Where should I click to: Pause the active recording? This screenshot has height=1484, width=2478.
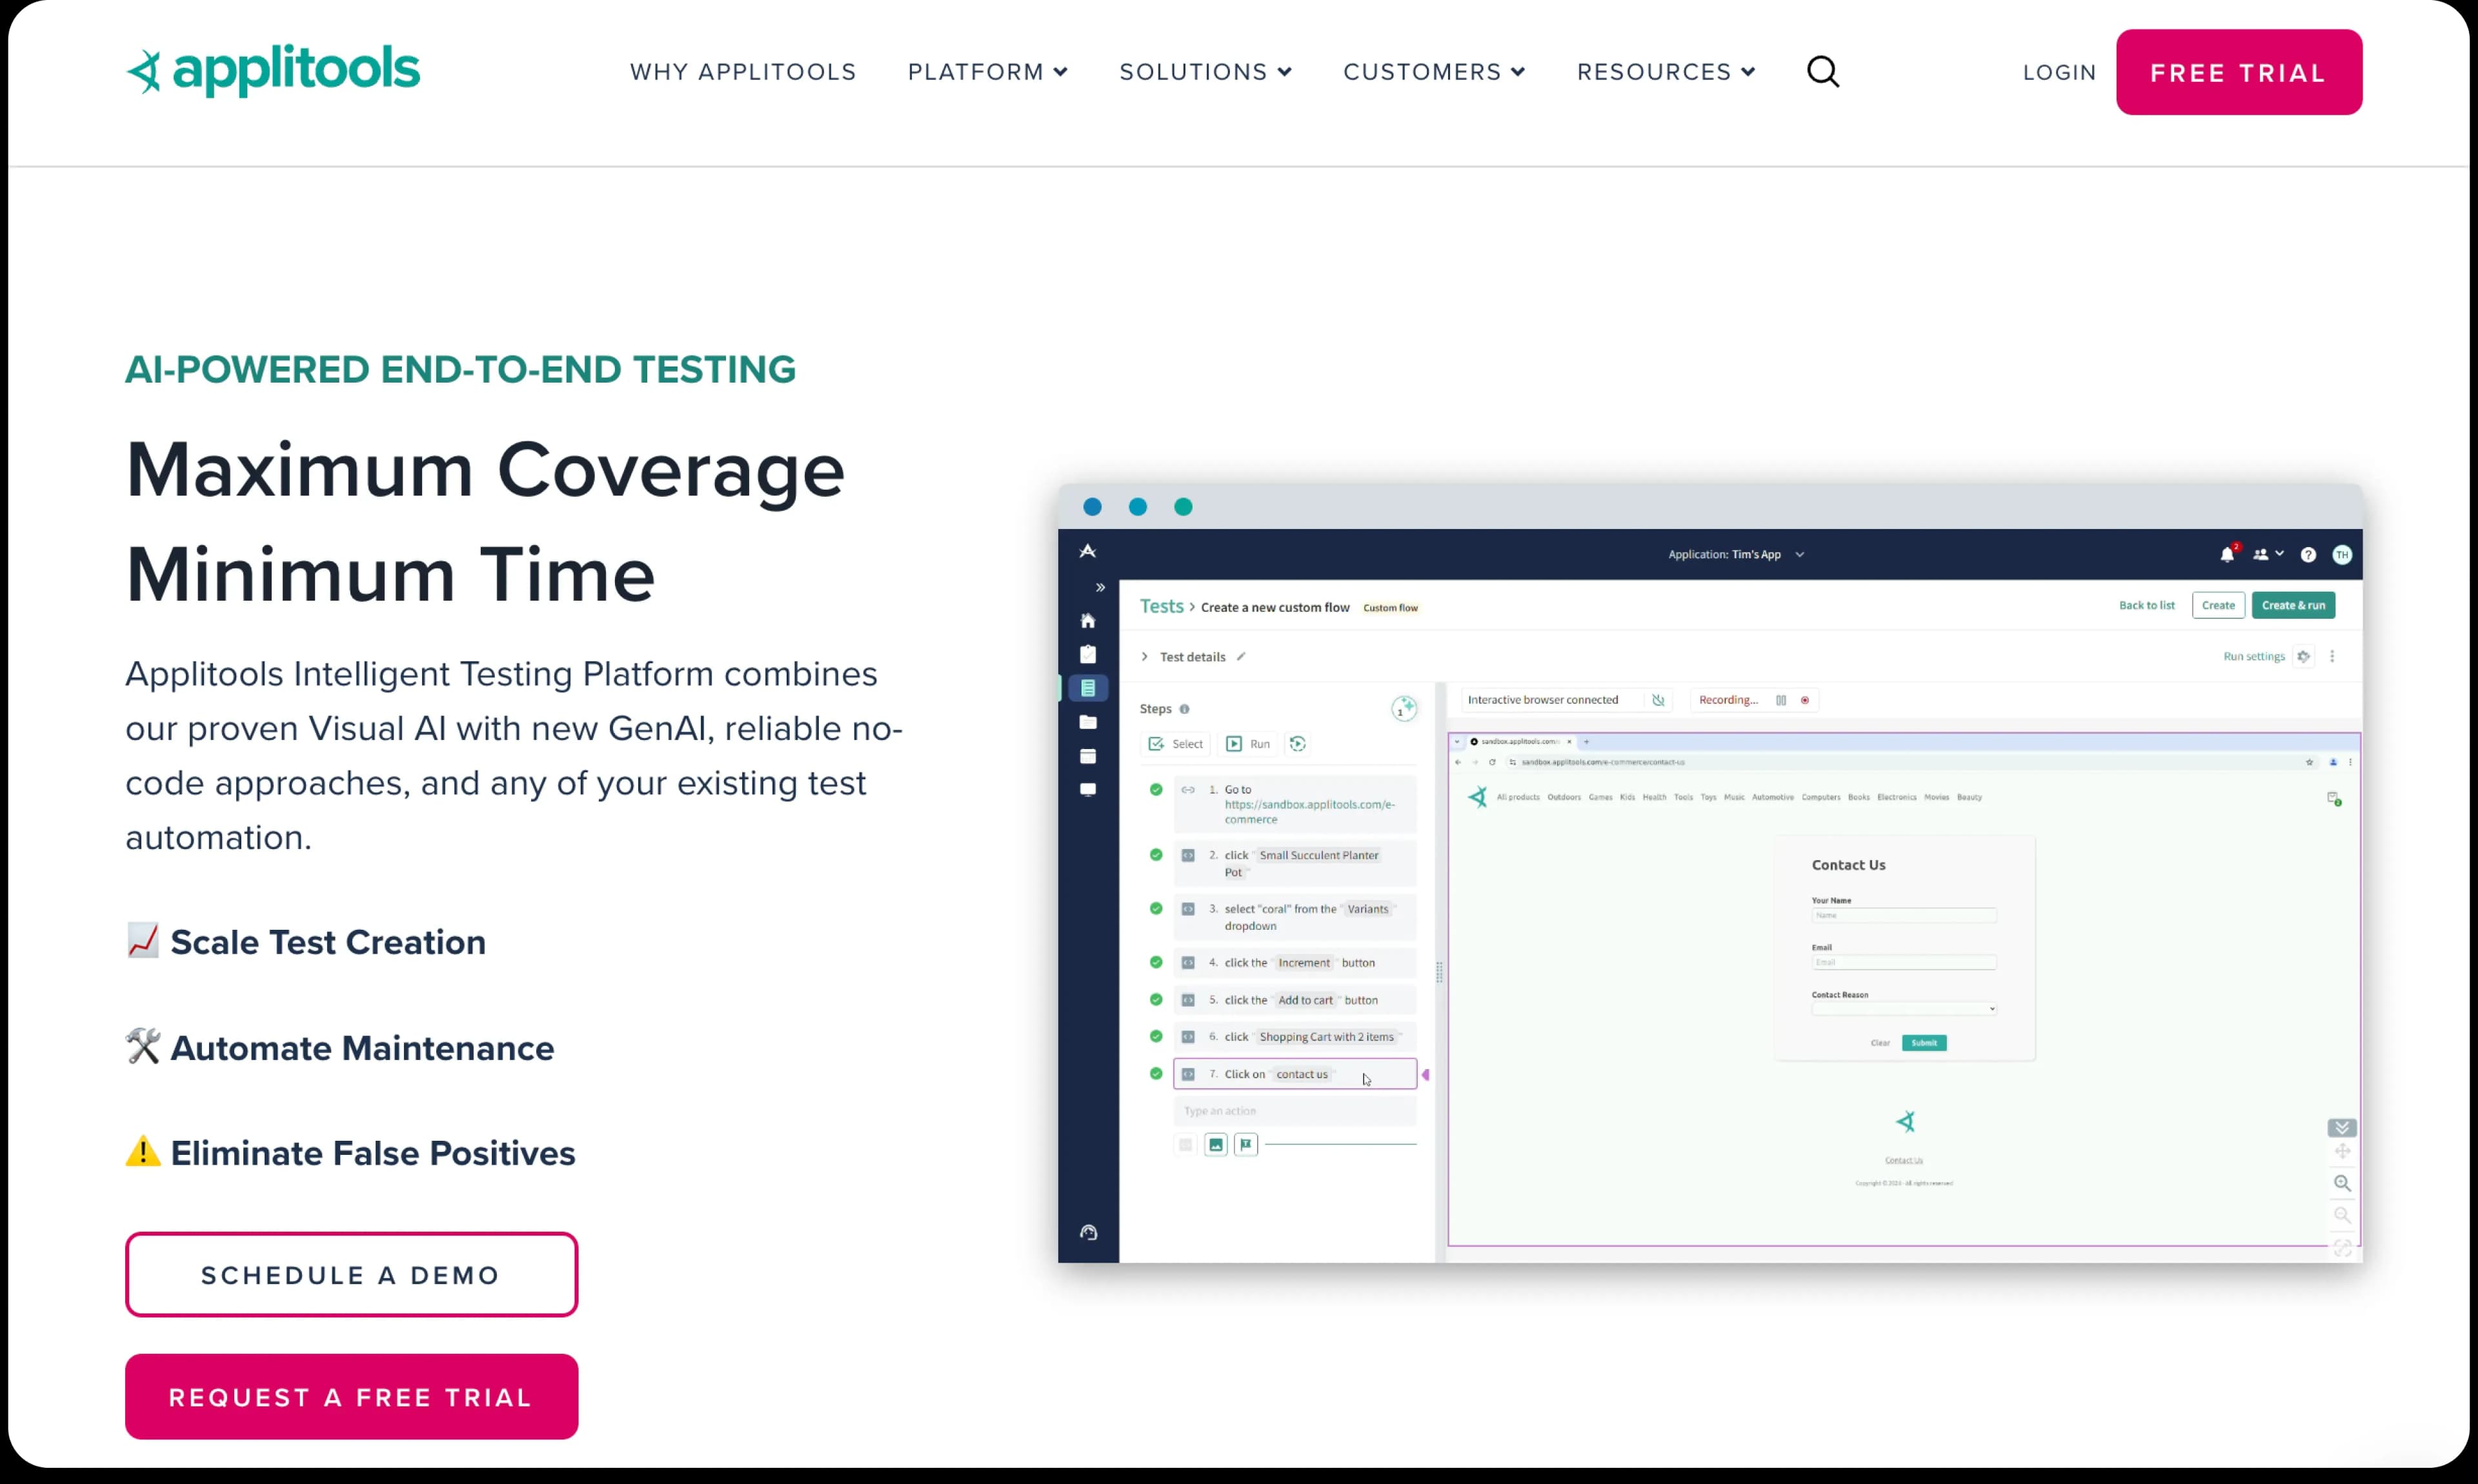point(1783,700)
